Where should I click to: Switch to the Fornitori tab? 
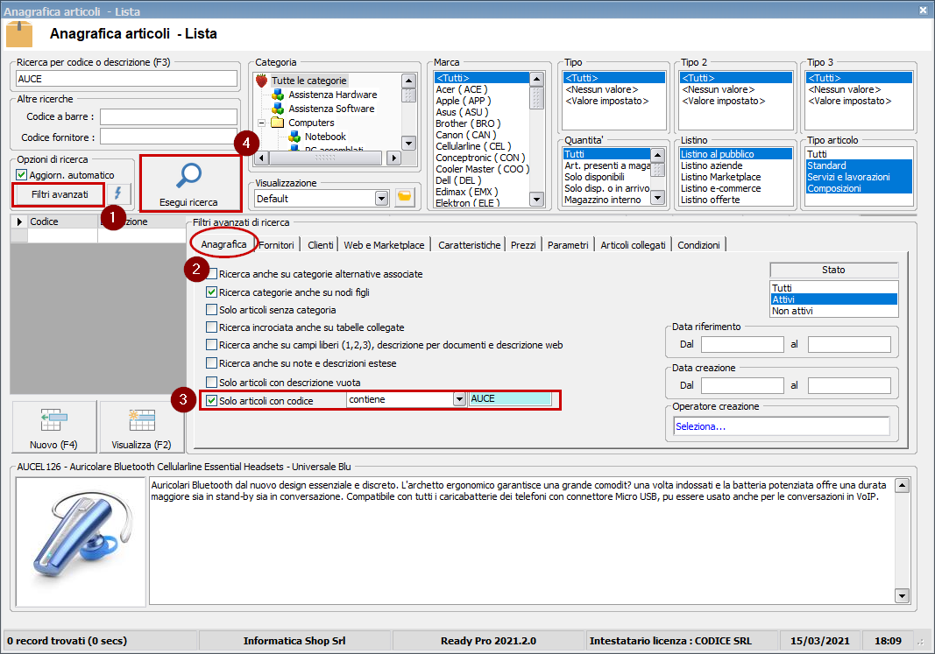[x=278, y=245]
